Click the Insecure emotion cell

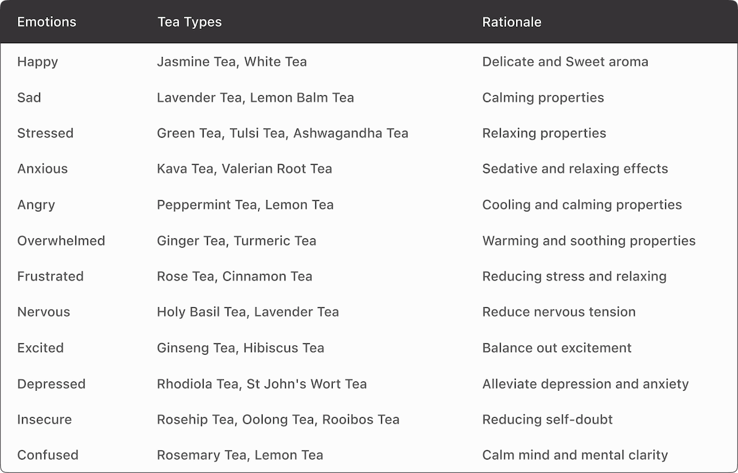[44, 420]
